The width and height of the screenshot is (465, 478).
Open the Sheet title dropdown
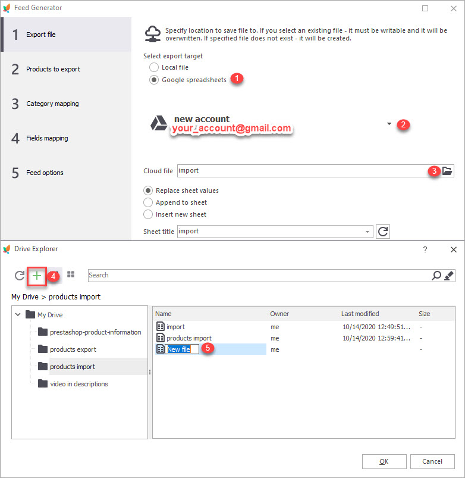point(367,232)
